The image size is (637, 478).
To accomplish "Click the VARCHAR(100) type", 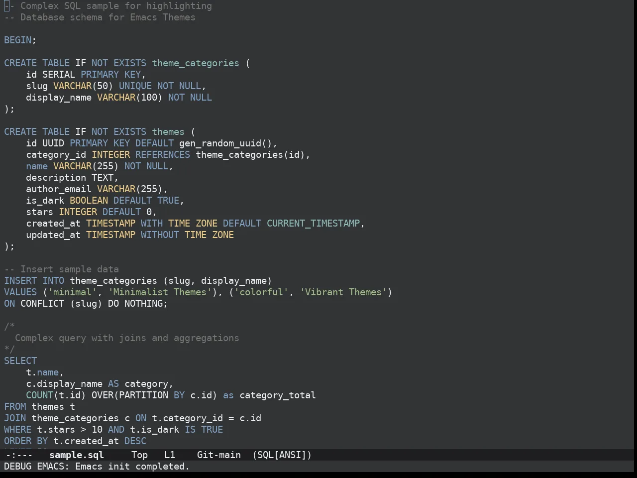I will tap(130, 97).
